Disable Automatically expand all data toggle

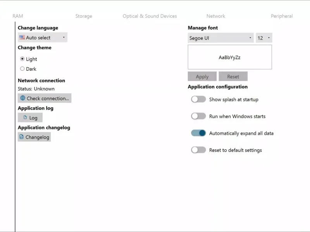[198, 133]
